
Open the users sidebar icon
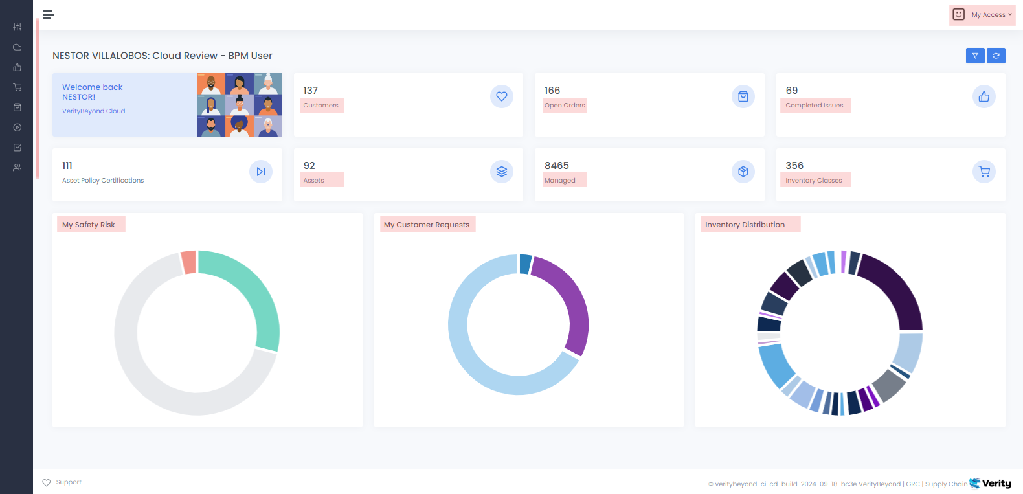(x=17, y=168)
